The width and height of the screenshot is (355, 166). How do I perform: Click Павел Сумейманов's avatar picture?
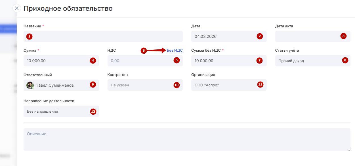(x=30, y=85)
